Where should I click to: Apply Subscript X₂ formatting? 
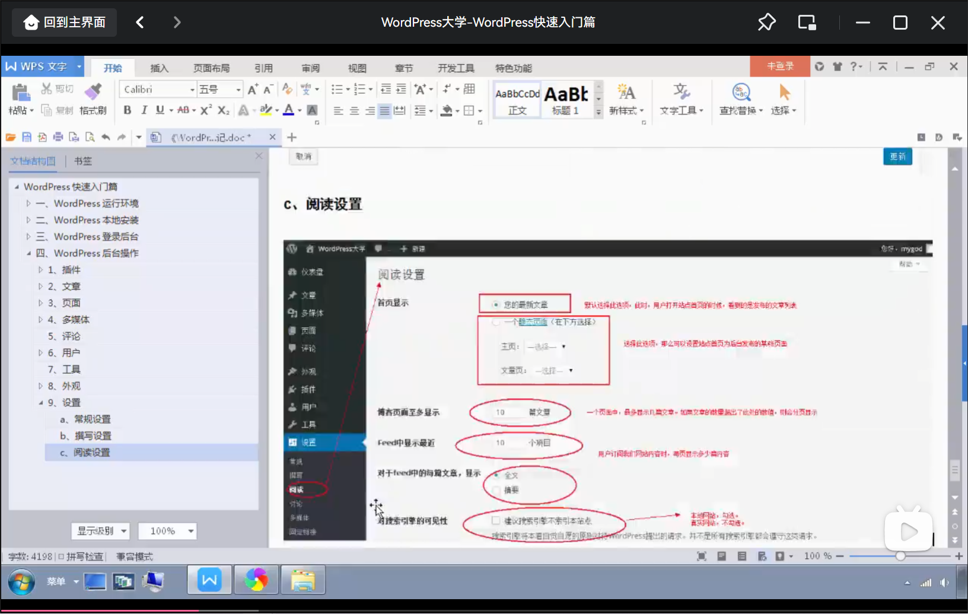pos(223,110)
